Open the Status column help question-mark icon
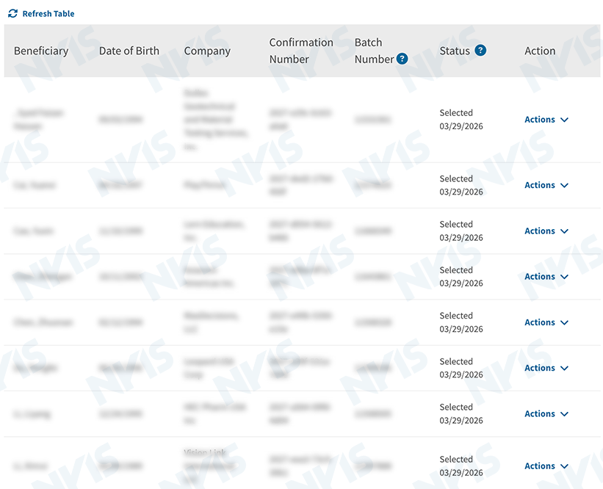Screen dimensions: 603x489 point(480,51)
